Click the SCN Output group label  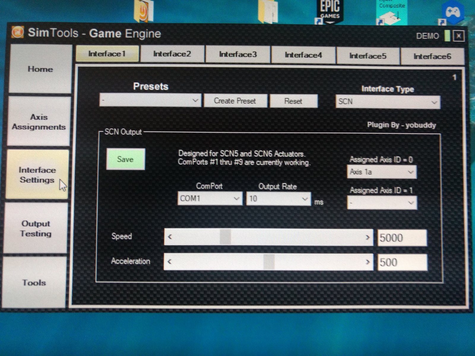[123, 132]
